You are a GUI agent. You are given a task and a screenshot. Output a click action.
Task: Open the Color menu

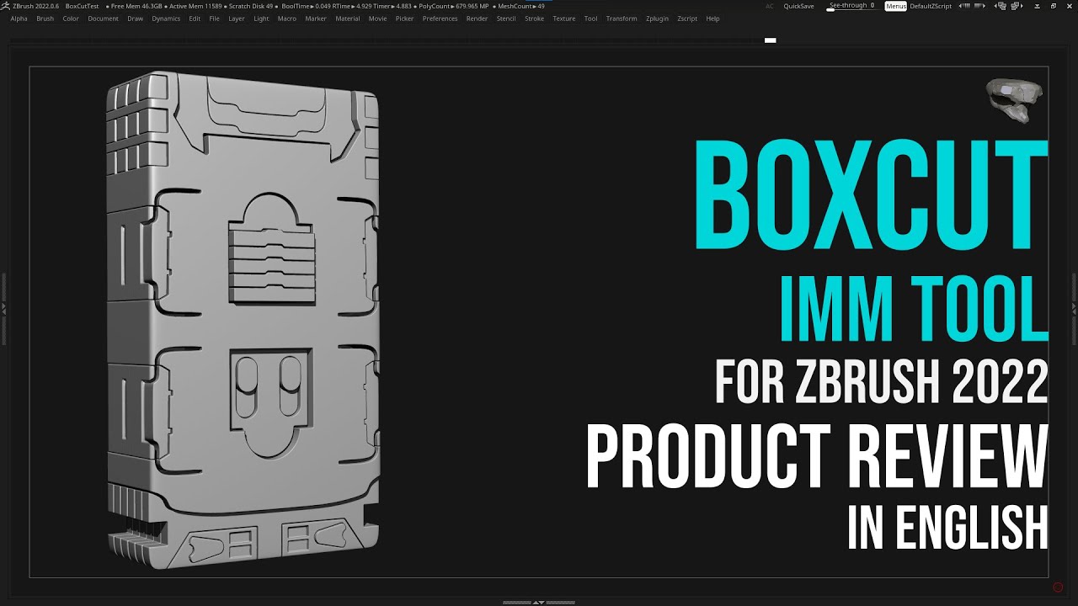71,19
